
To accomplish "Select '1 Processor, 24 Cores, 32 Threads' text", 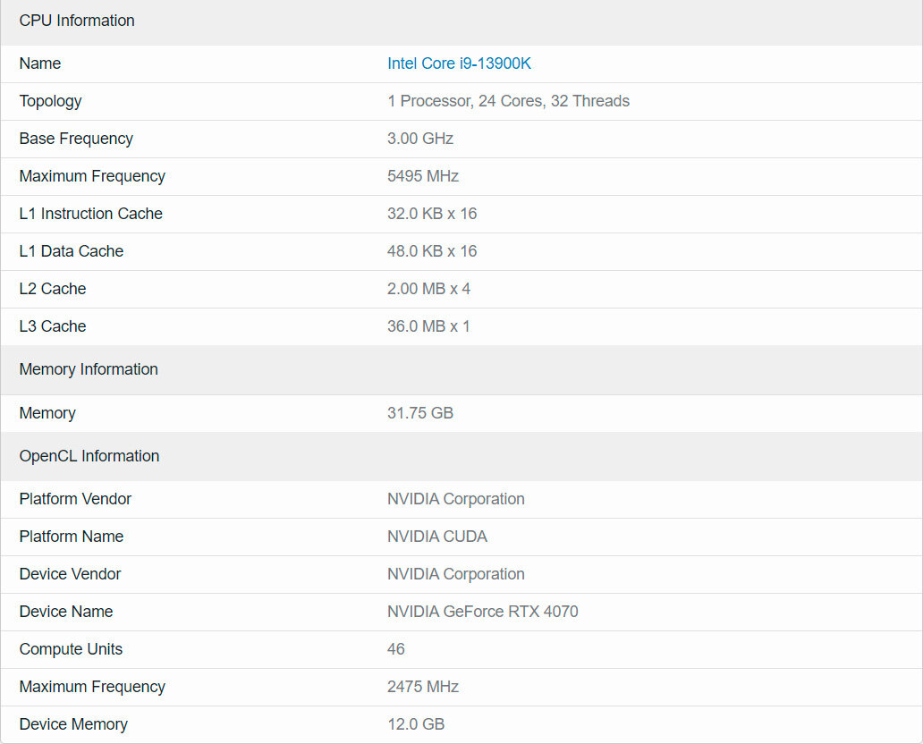I will tap(508, 101).
